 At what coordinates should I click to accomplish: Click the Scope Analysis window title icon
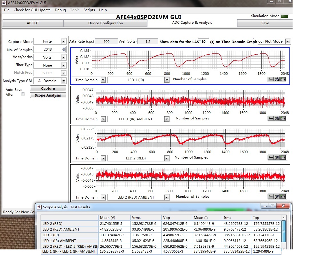(x=39, y=207)
